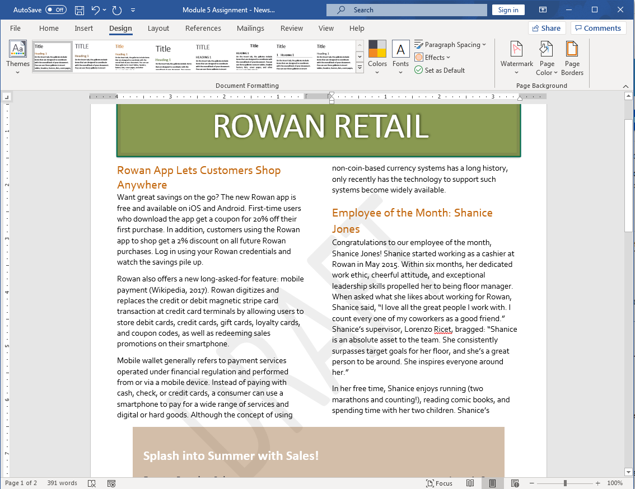Screen dimensions: 635x489
Task: Select the first document formatting style thumbnail
Action: pyautogui.click(x=52, y=57)
